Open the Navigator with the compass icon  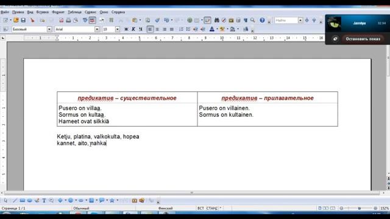[224, 20]
